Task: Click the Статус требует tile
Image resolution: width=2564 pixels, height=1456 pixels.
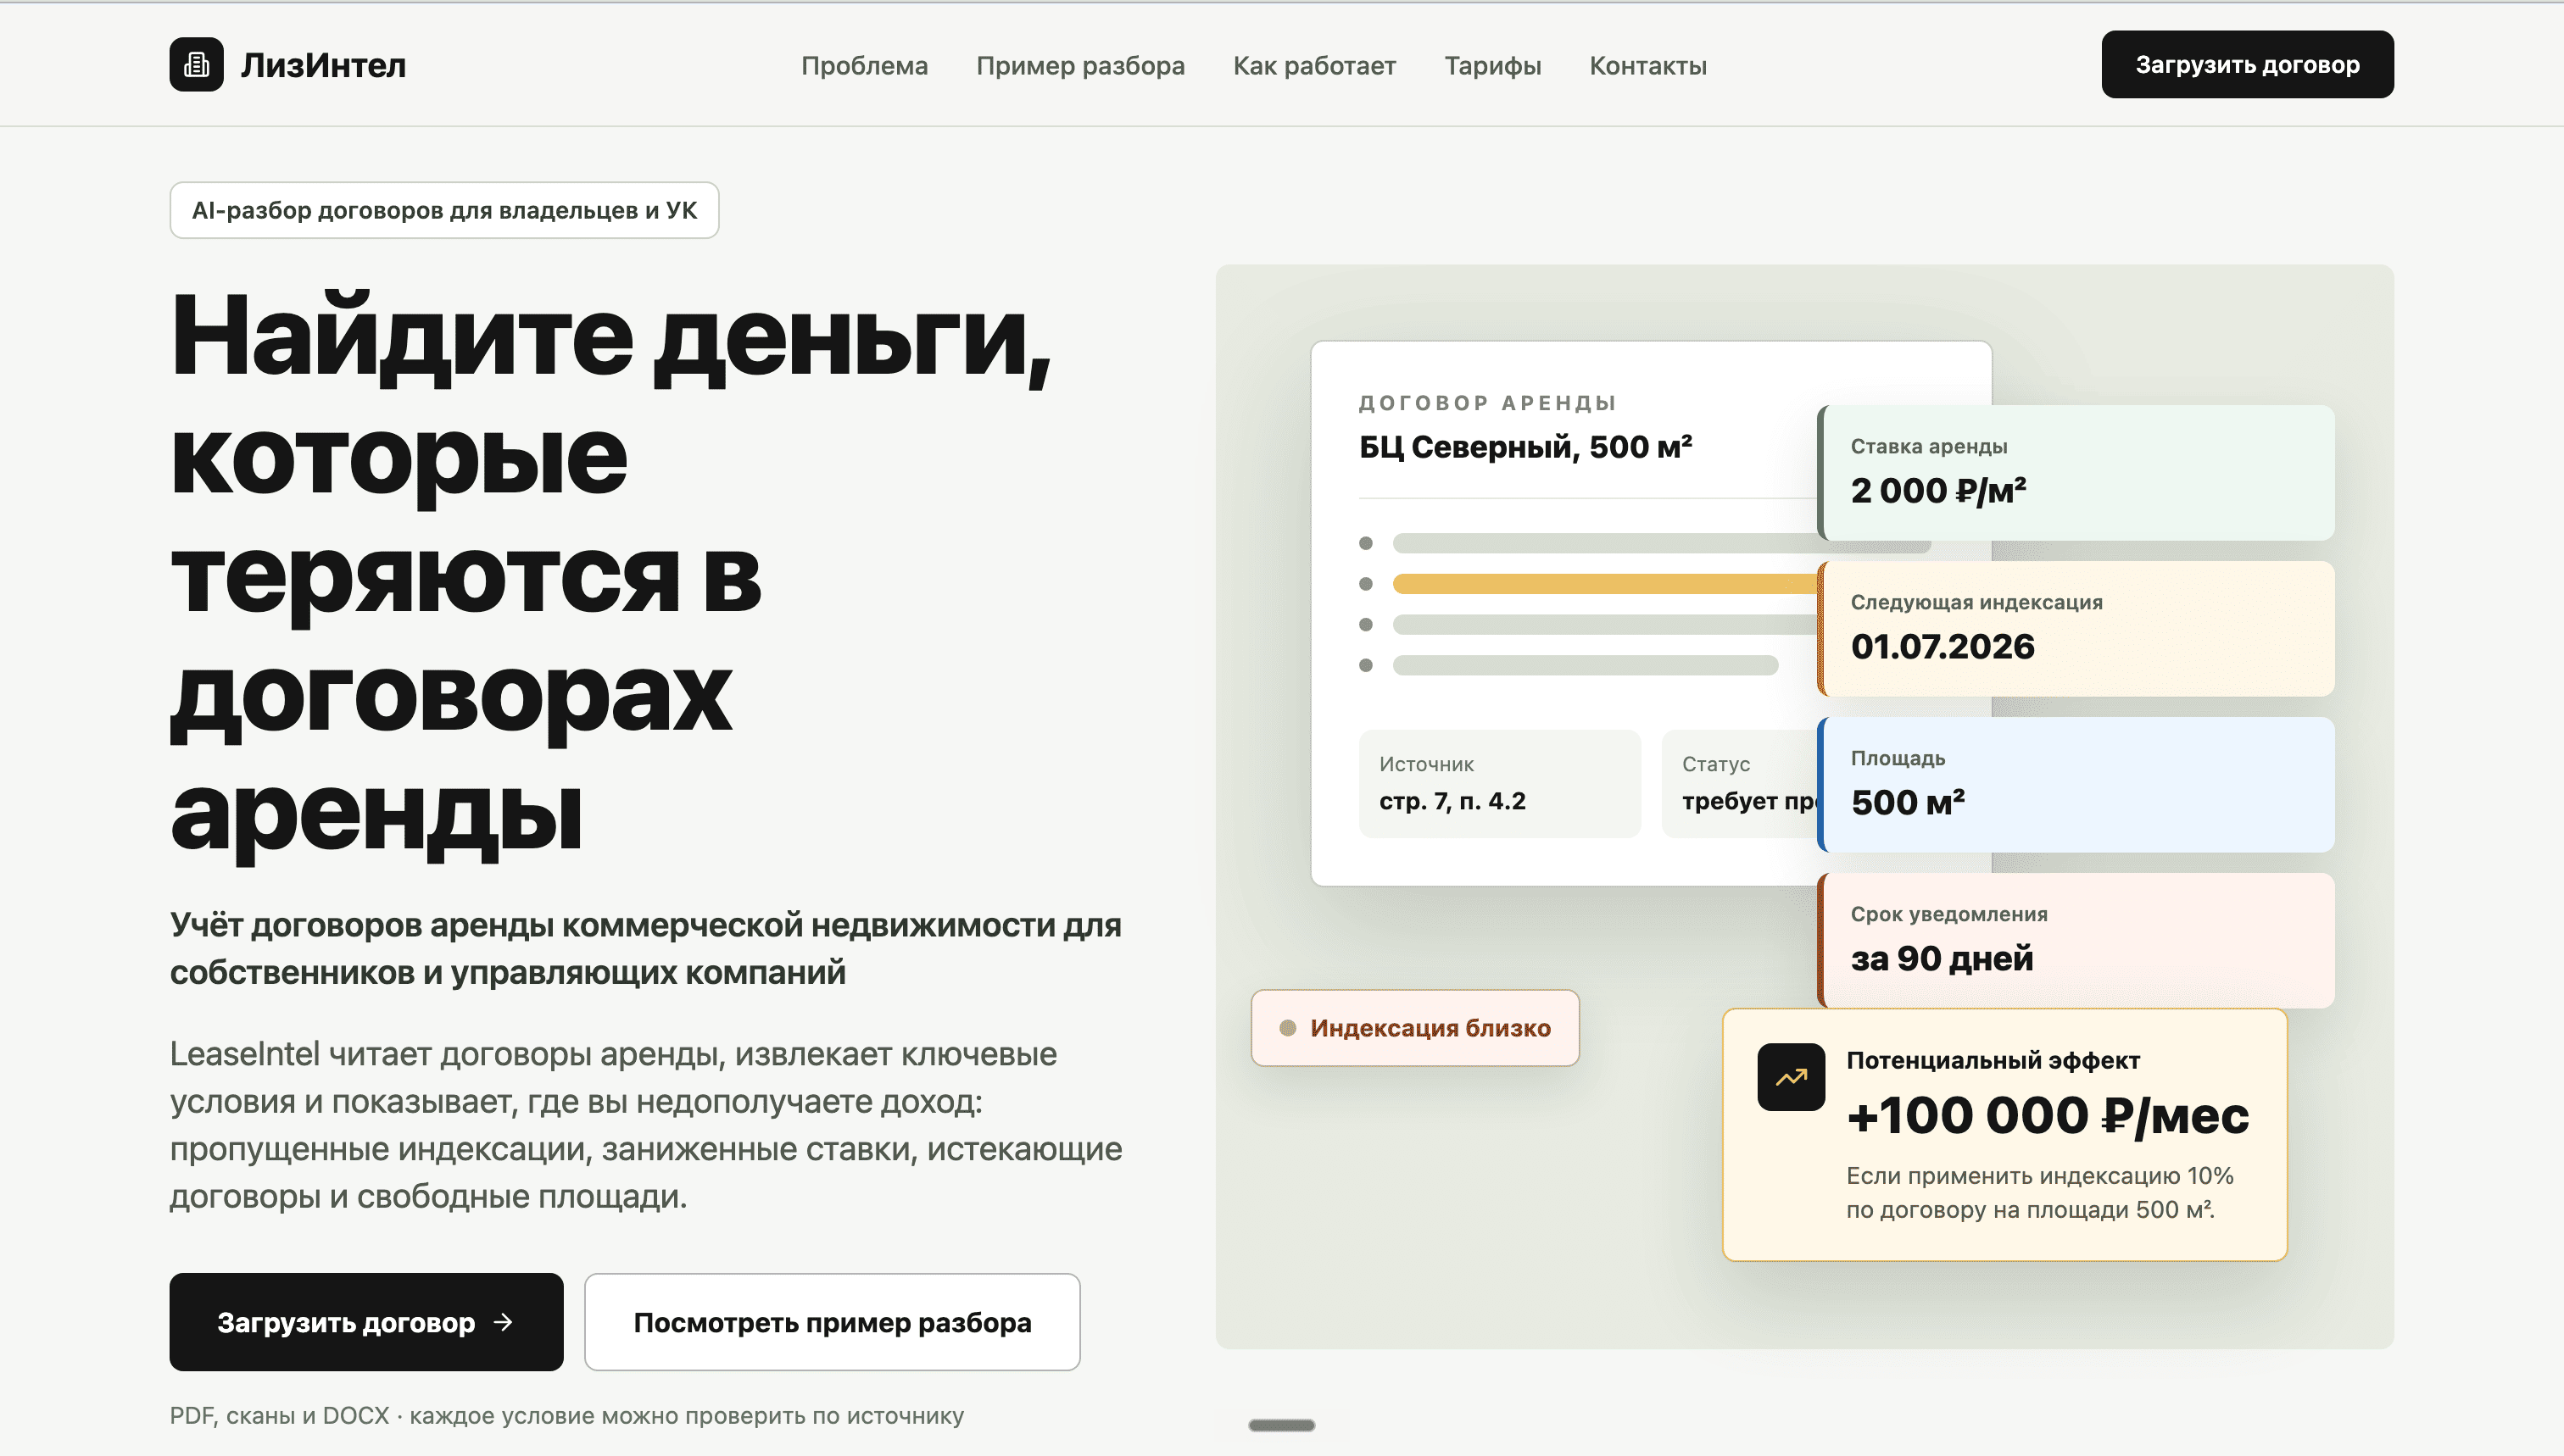Action: [1741, 784]
